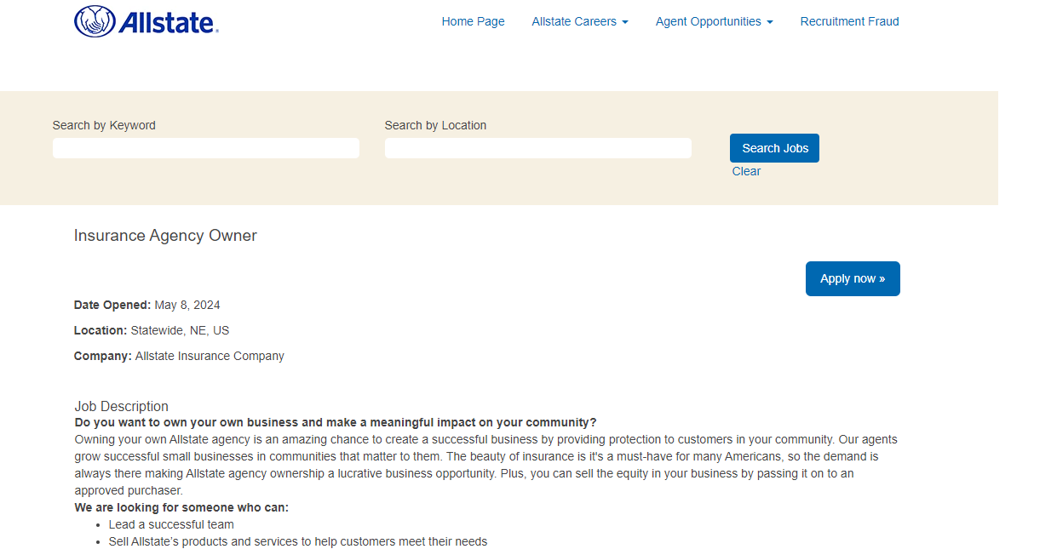The image size is (1057, 549).
Task: Click the Clear link below Search Jobs
Action: click(746, 171)
